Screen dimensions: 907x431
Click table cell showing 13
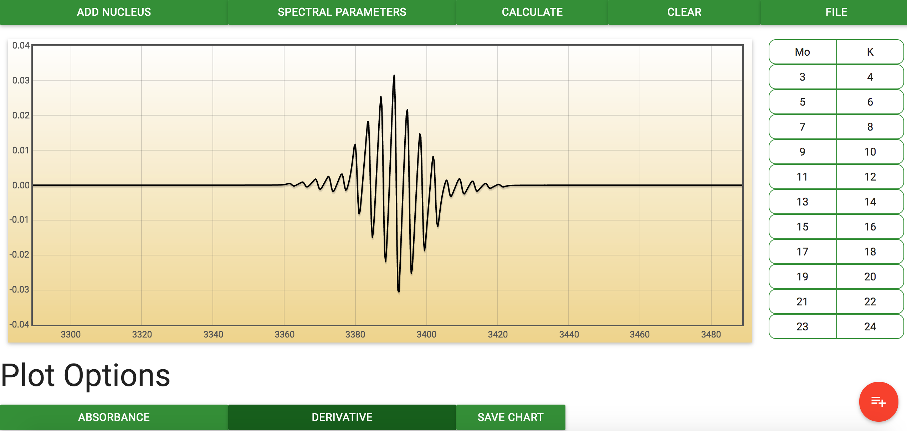click(x=802, y=202)
